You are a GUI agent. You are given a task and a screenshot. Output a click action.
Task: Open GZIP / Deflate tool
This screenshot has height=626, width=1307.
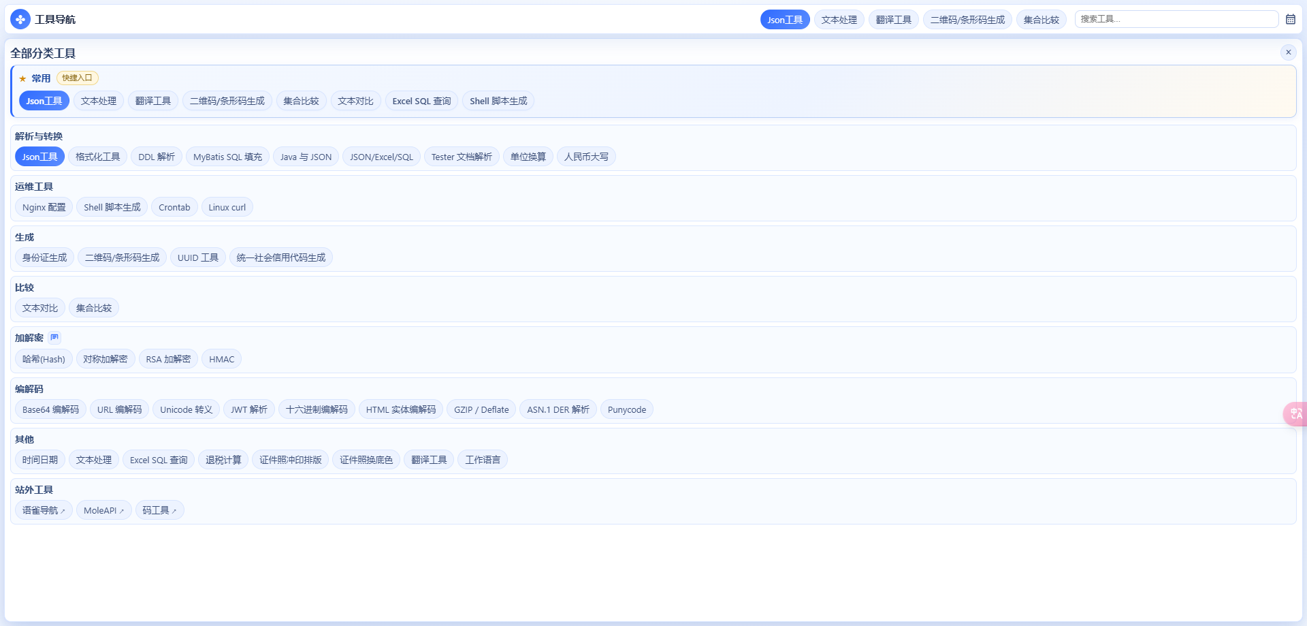pos(481,409)
